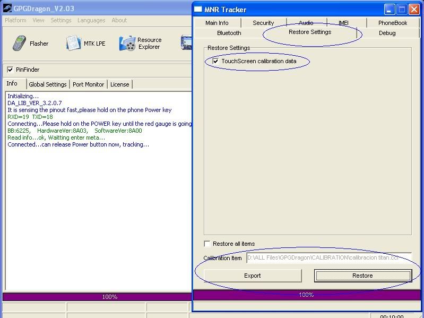Image resolution: width=424 pixels, height=318 pixels.
Task: Click the 'DA_LIB_VER_3.2.0.7' log line
Action: (34, 103)
